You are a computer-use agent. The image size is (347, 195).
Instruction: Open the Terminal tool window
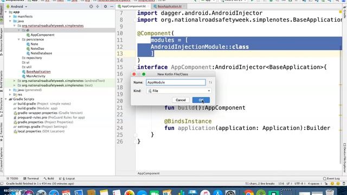(x=31, y=179)
